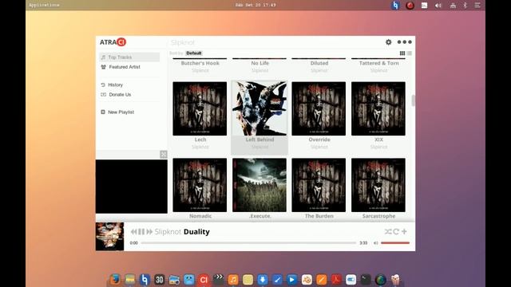Open Featured Artist section
The height and width of the screenshot is (287, 511).
(x=125, y=67)
